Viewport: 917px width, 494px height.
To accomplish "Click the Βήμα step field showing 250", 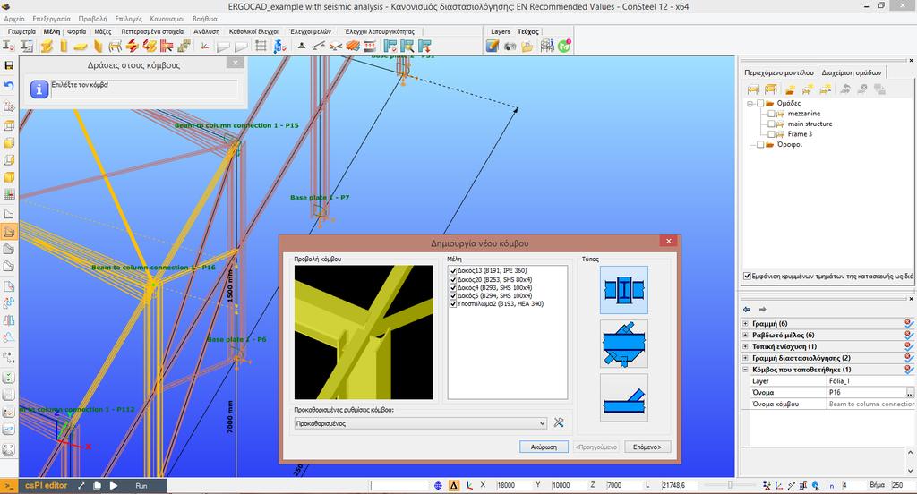I will [902, 485].
